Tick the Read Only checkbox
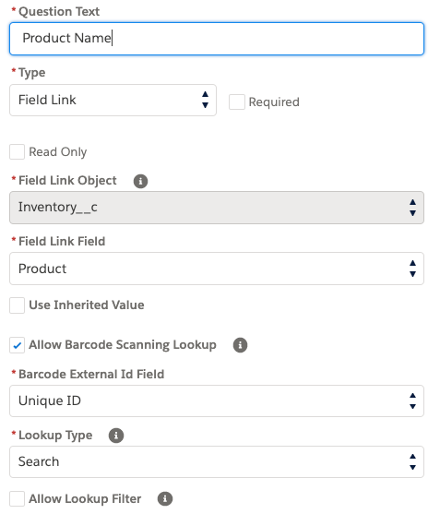440x514 pixels. coord(17,151)
